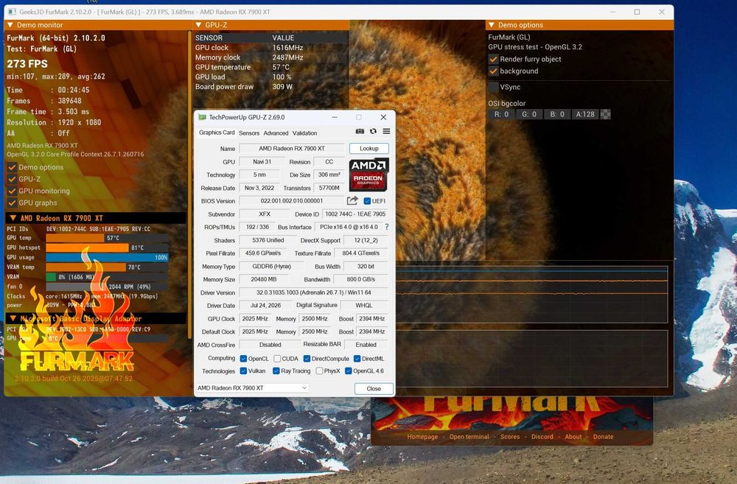The width and height of the screenshot is (737, 484).
Task: Click the Memory Size value 20480 MB
Action: 263,279
